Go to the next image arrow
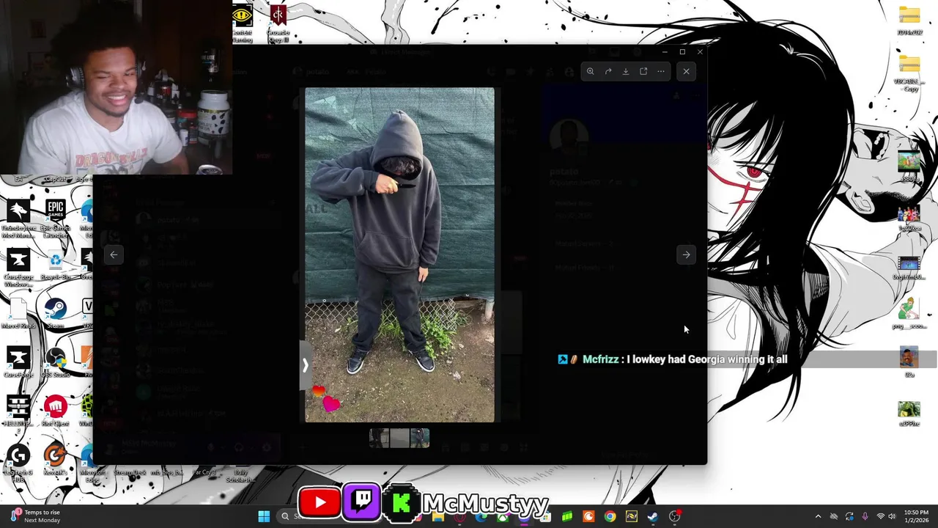Screen dimensions: 938x528 (x=686, y=254)
